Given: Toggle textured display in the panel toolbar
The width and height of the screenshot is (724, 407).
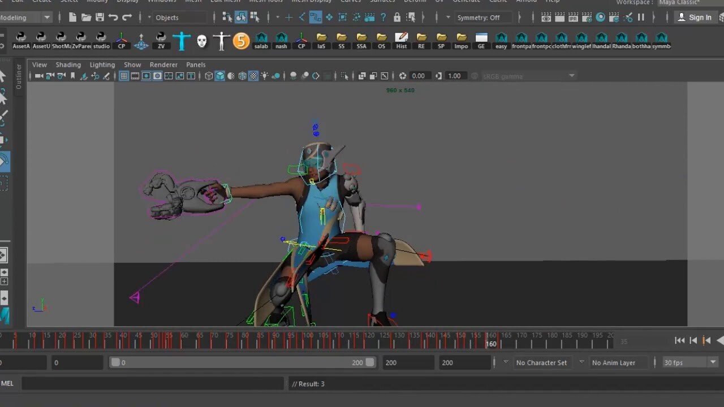Looking at the screenshot, I should 253,76.
